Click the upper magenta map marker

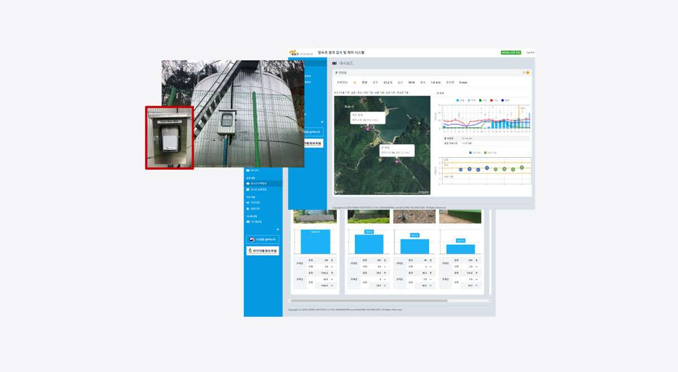pos(368,129)
